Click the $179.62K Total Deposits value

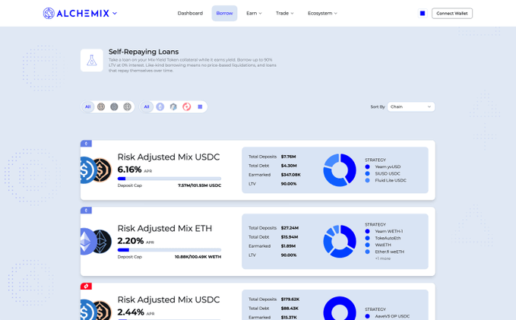click(290, 299)
